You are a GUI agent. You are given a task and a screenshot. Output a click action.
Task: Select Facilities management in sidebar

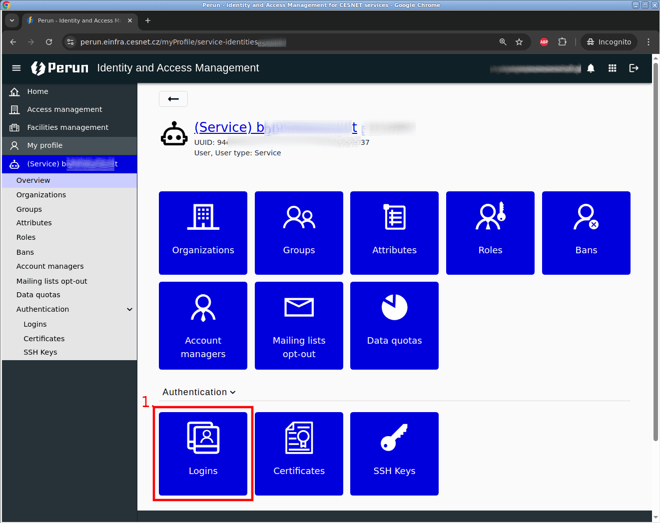[67, 127]
